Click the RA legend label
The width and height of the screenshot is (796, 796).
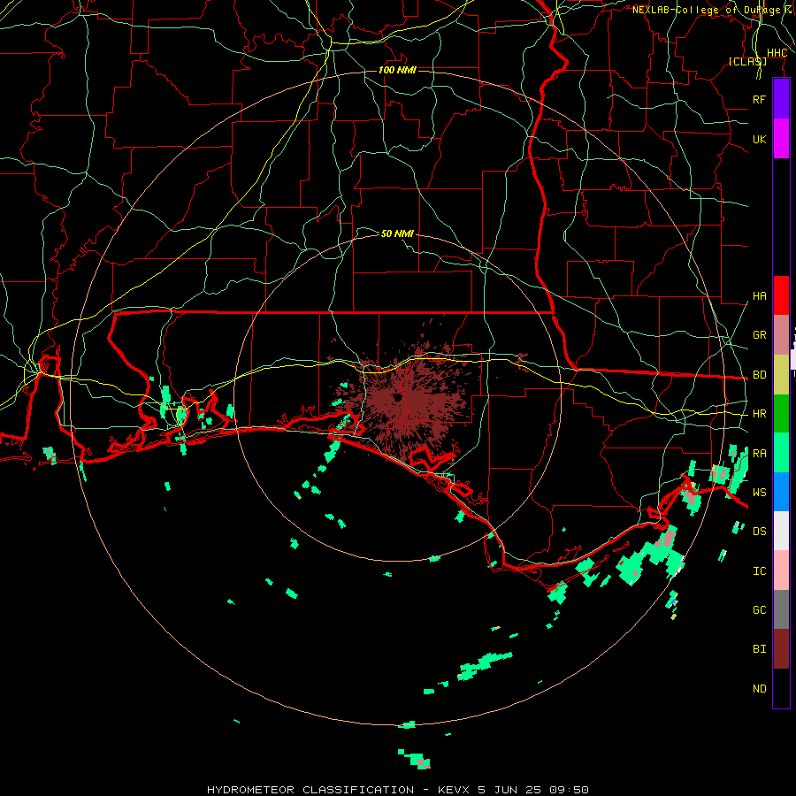click(759, 454)
